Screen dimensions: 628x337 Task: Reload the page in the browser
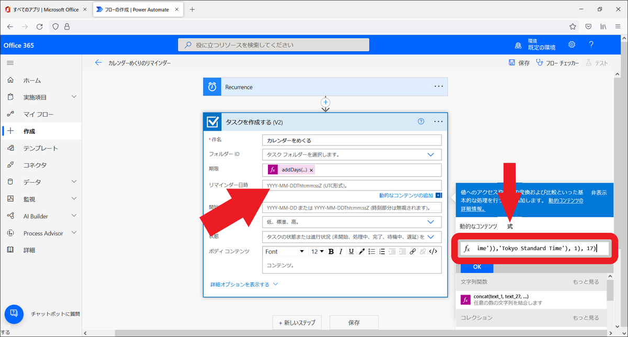[x=40, y=26]
